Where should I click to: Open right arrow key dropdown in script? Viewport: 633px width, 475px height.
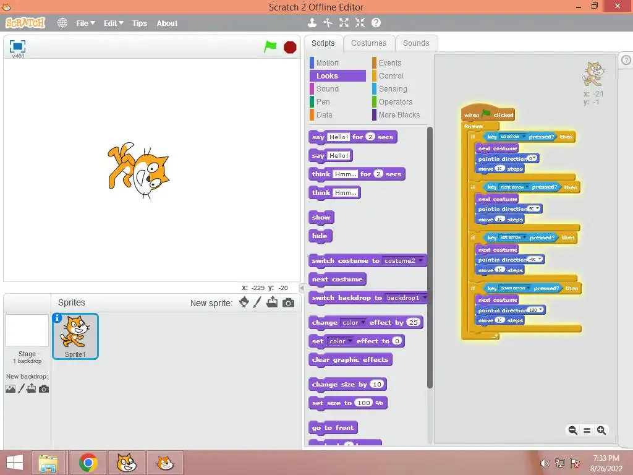coord(514,187)
